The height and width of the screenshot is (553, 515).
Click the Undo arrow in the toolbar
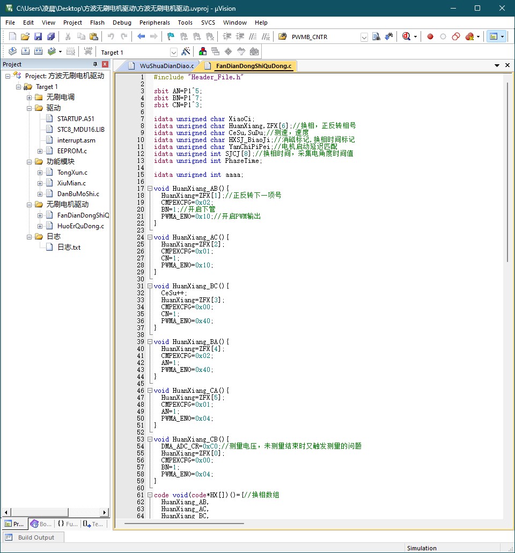111,37
